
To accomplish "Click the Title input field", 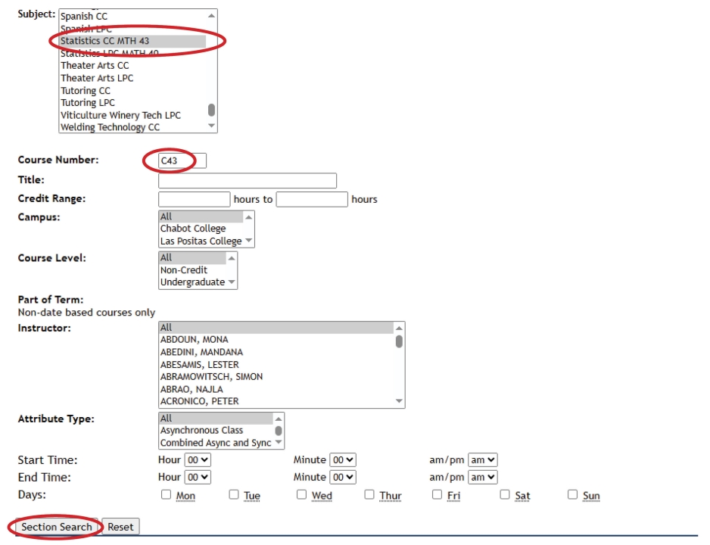I will click(x=248, y=181).
